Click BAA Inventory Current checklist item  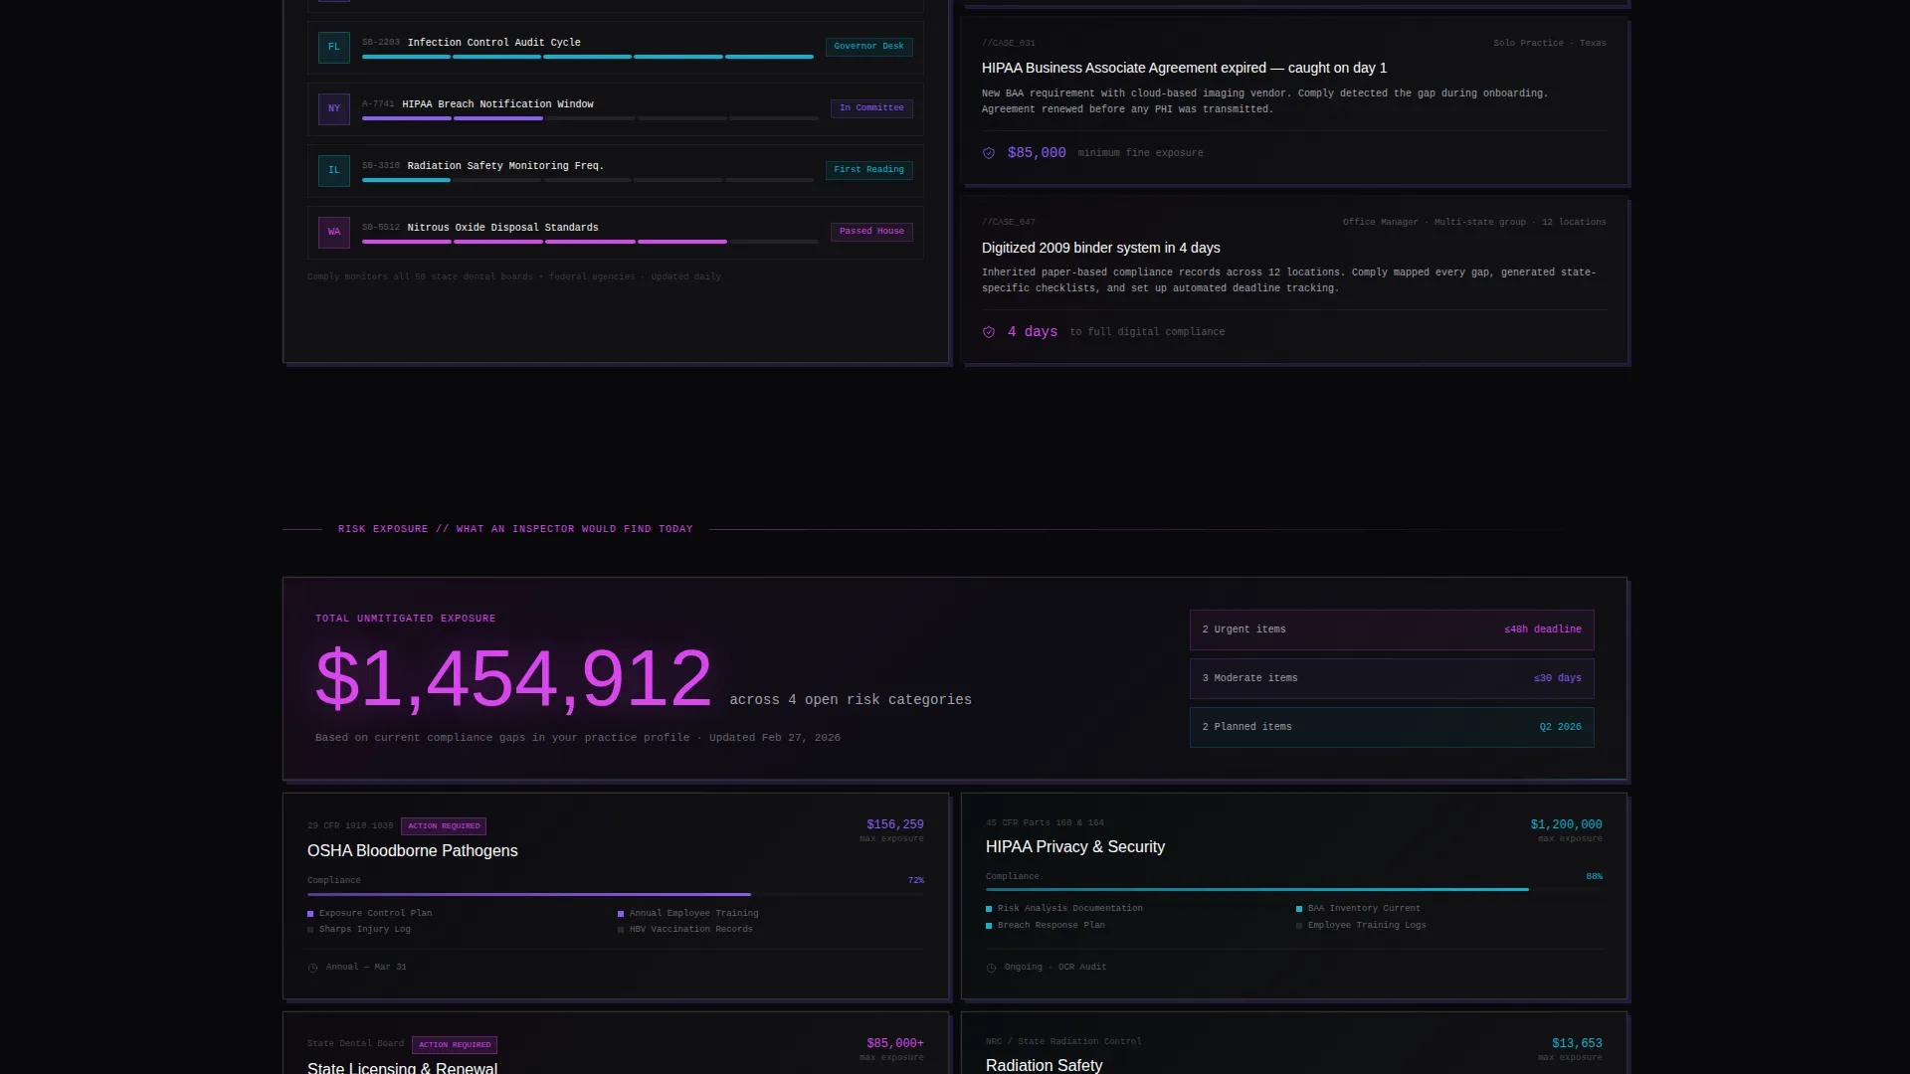click(1358, 909)
